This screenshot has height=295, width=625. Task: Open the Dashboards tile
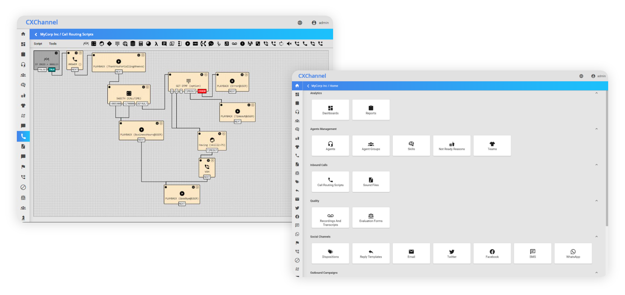[330, 110]
